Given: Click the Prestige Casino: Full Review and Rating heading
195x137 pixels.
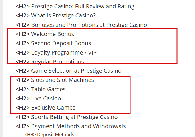Looking at the screenshot, I should tap(83, 6).
